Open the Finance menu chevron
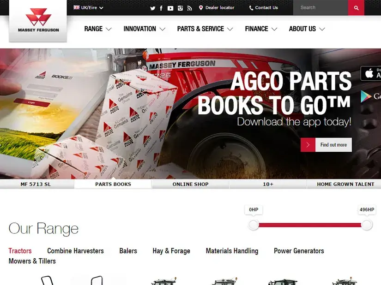This screenshot has width=381, height=285. coord(274,29)
